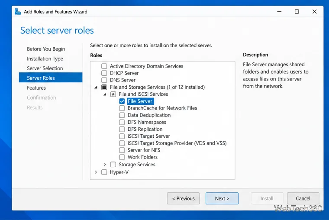Enable the DHCP Server checkbox
This screenshot has width=329, height=220.
(104, 73)
